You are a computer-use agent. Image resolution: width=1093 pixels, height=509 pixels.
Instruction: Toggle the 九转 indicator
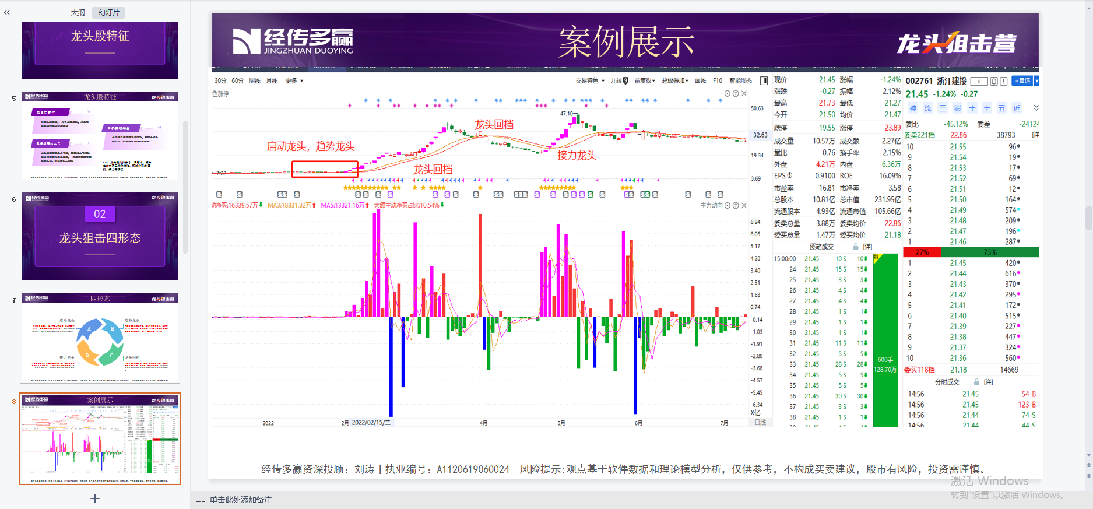pyautogui.click(x=619, y=80)
